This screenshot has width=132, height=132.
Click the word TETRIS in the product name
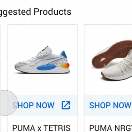57,128
